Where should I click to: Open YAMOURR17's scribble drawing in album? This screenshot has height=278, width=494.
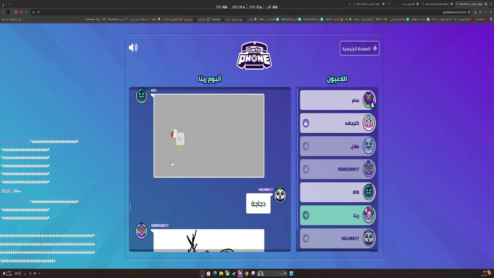pyautogui.click(x=209, y=240)
